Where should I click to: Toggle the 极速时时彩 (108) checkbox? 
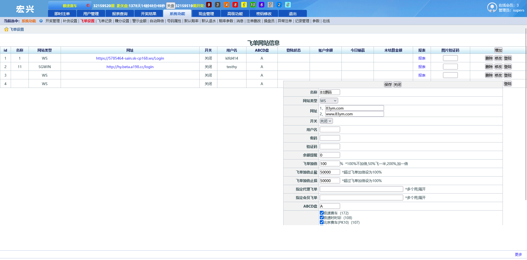[x=322, y=217]
